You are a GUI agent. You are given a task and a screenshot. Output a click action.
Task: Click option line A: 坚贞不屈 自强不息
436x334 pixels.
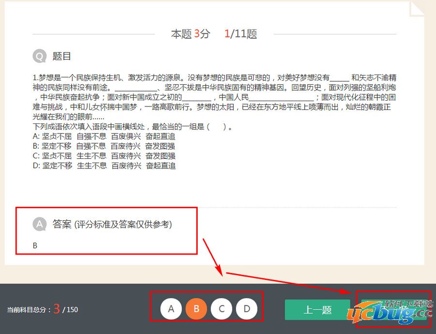[x=104, y=137]
